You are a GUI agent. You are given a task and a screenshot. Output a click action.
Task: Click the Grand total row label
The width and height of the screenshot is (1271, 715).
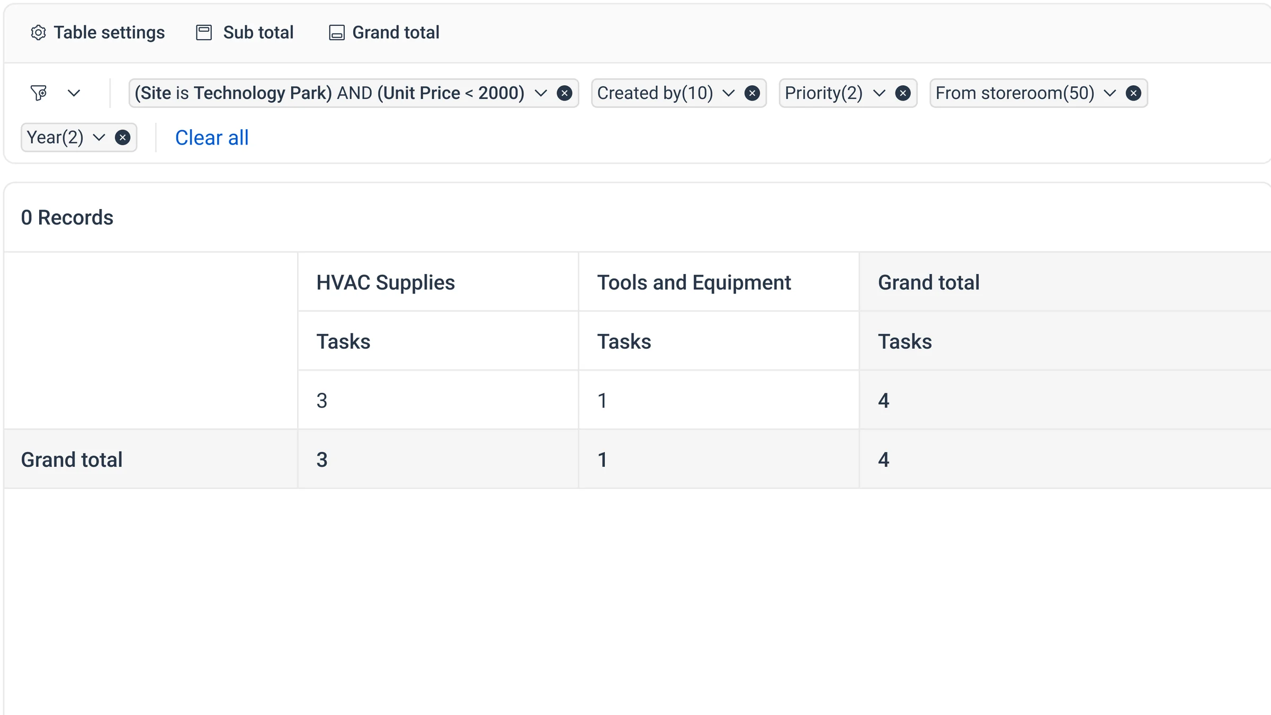[x=71, y=459]
